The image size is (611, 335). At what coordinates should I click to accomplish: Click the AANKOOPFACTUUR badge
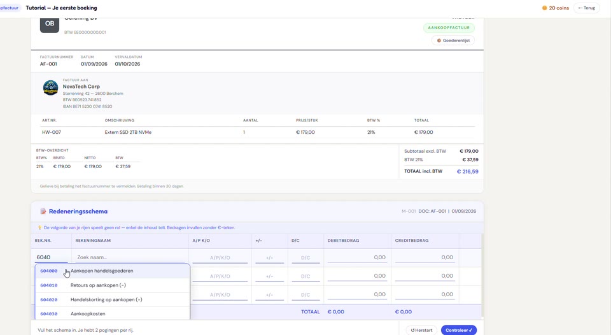click(449, 27)
